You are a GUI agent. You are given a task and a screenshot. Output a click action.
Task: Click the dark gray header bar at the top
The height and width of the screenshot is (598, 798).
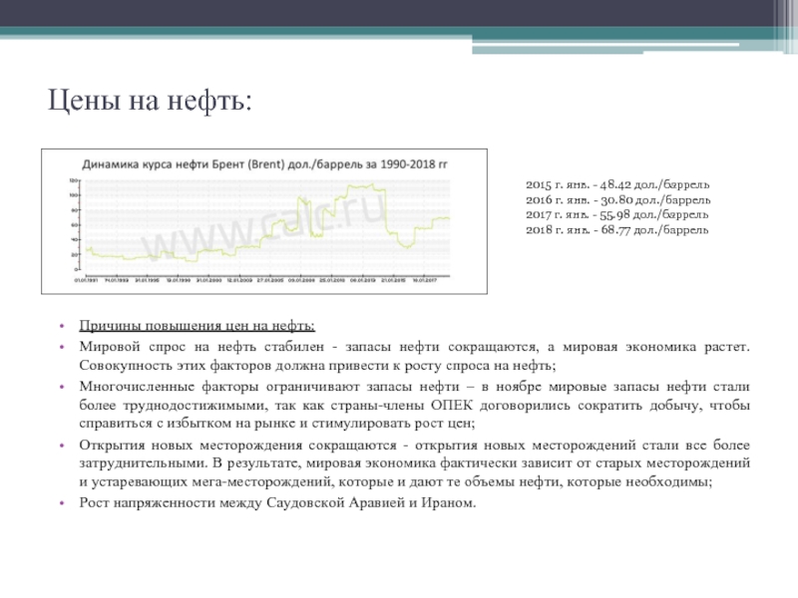click(399, 13)
